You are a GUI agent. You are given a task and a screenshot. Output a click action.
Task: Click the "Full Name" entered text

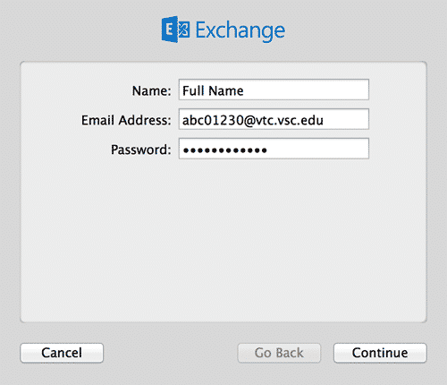[x=213, y=90]
